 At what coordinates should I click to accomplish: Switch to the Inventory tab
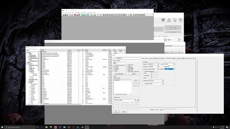coord(178,58)
